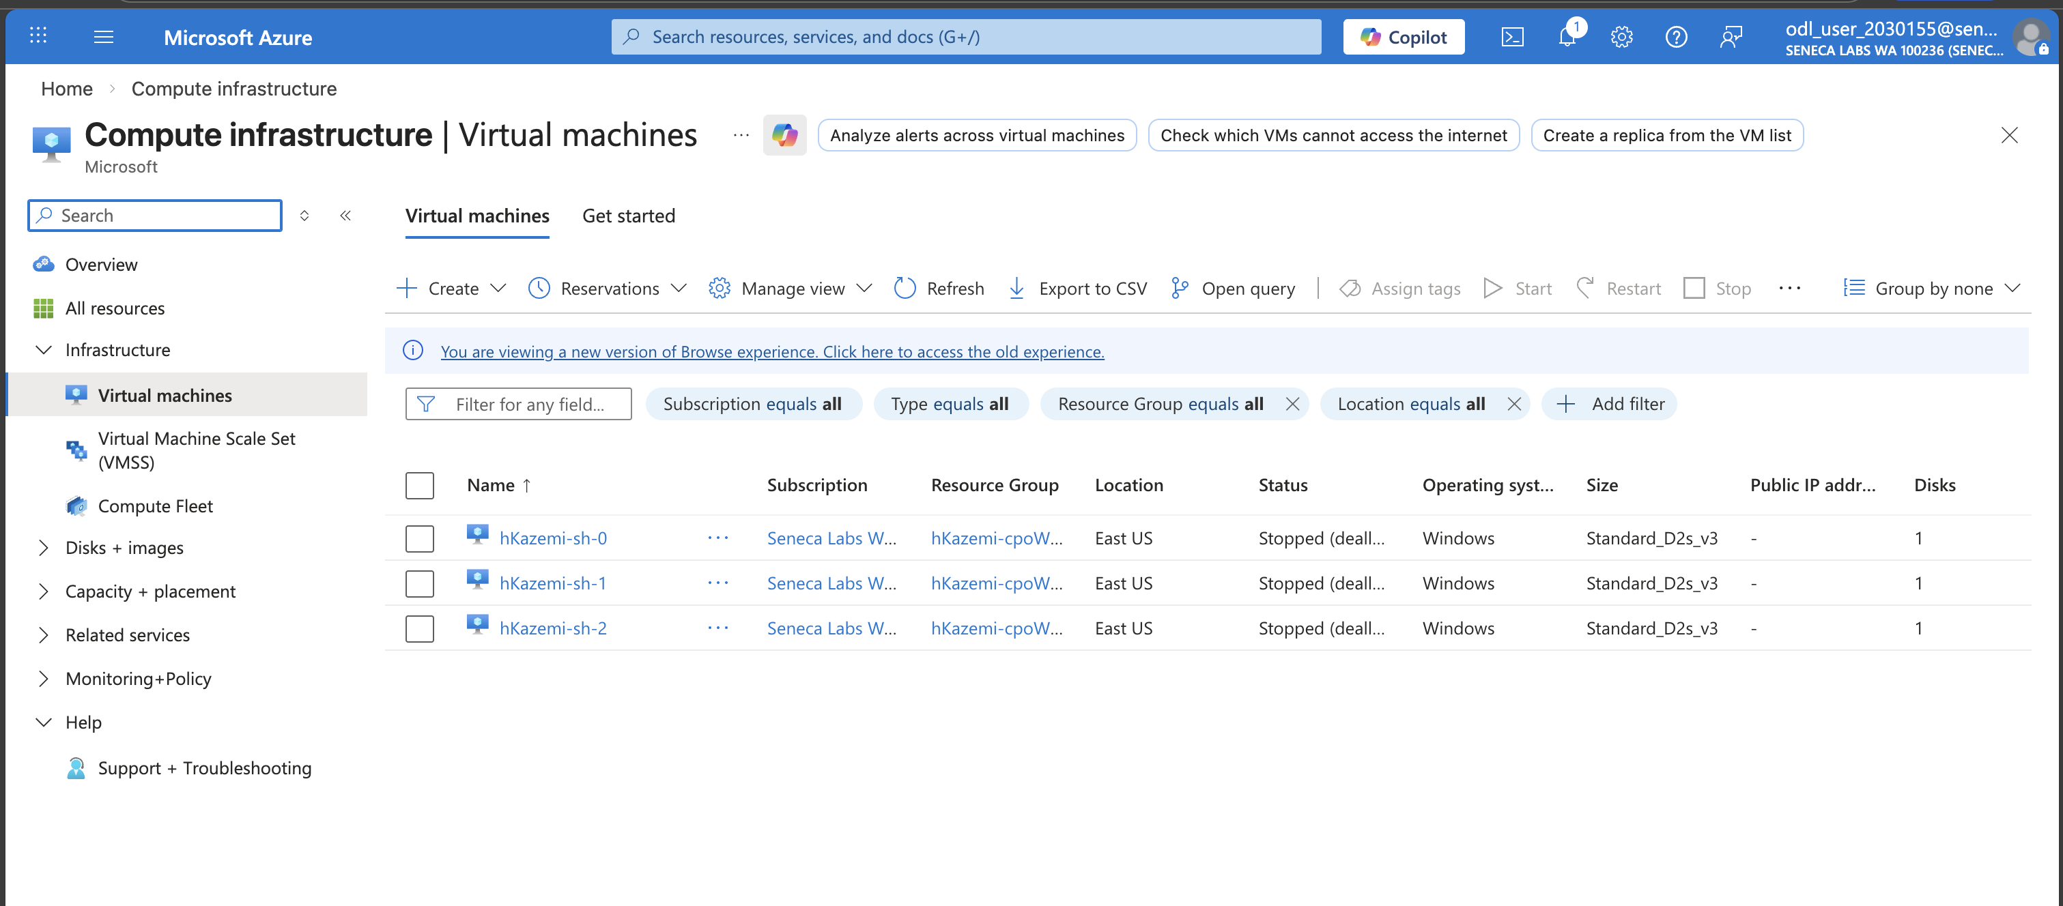2063x906 pixels.
Task: Open the help question mark icon
Action: tap(1676, 37)
